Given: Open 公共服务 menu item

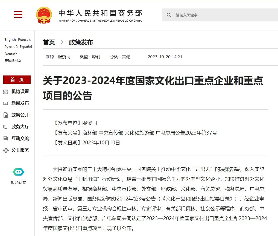Looking at the screenshot, I should point(20,150).
